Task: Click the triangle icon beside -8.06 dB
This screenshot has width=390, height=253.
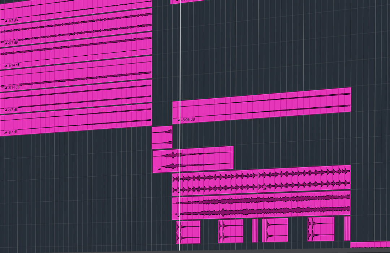Action: (x=178, y=120)
